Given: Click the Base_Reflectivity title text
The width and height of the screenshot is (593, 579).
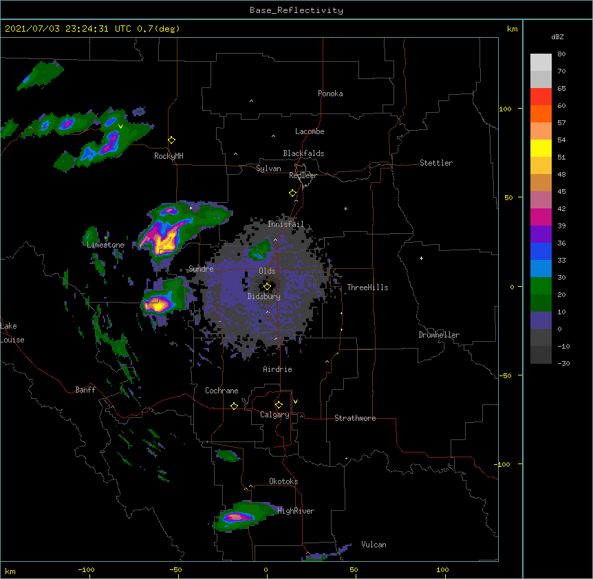Looking at the screenshot, I should pos(296,10).
